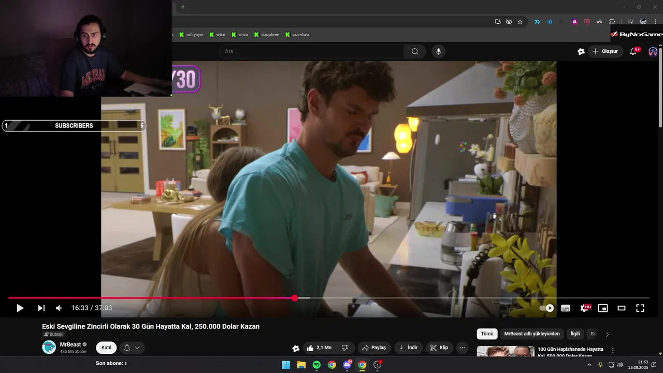The width and height of the screenshot is (663, 373).
Task: Open the purple extension icon
Action: pos(574,22)
